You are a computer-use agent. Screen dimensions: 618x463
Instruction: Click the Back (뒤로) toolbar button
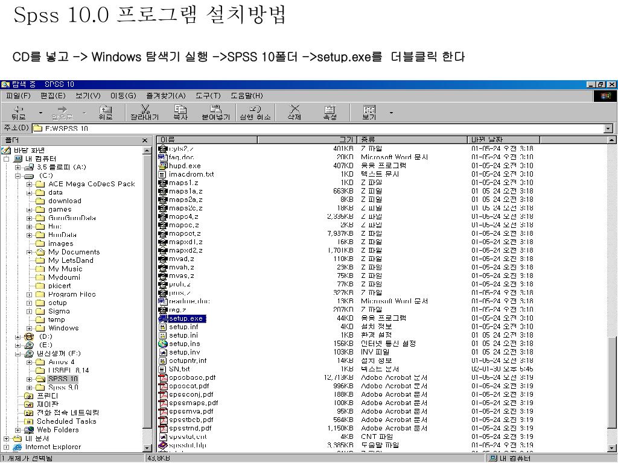19,113
